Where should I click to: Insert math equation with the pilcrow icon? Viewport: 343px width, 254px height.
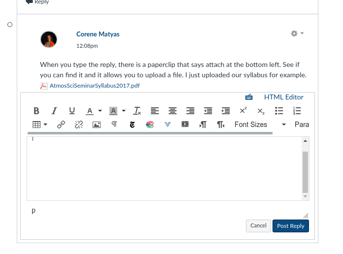[x=114, y=124]
